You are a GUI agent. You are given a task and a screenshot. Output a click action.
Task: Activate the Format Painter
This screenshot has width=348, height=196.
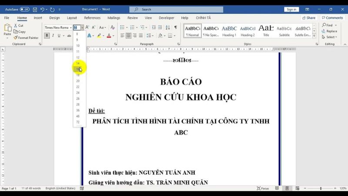26,38
